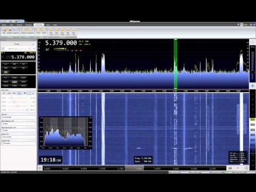This screenshot has height=192, width=256.
Task: Click the first icon in the ribbon toolbar
Action: coord(4,30)
